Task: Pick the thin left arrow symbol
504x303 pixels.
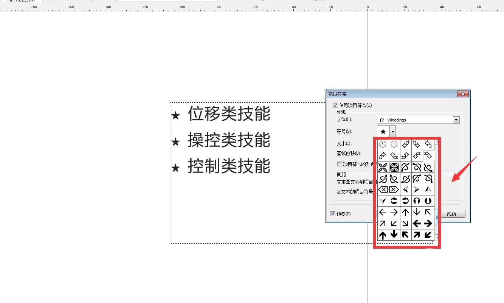Action: coord(383,212)
